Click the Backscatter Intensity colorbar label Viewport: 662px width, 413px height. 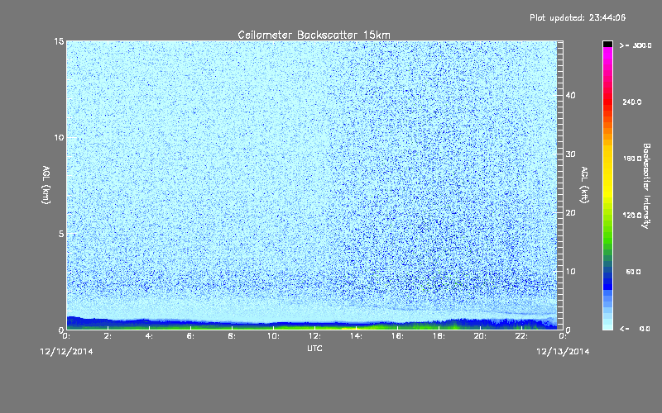(x=646, y=186)
